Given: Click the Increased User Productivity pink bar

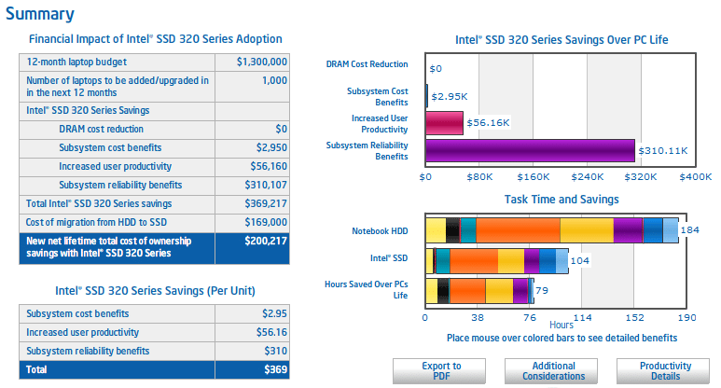Looking at the screenshot, I should point(444,123).
